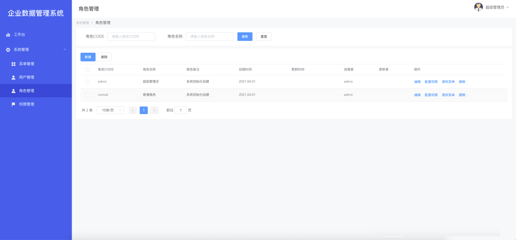
Task: Click the 工作台 bar chart icon
Action: [x=8, y=34]
